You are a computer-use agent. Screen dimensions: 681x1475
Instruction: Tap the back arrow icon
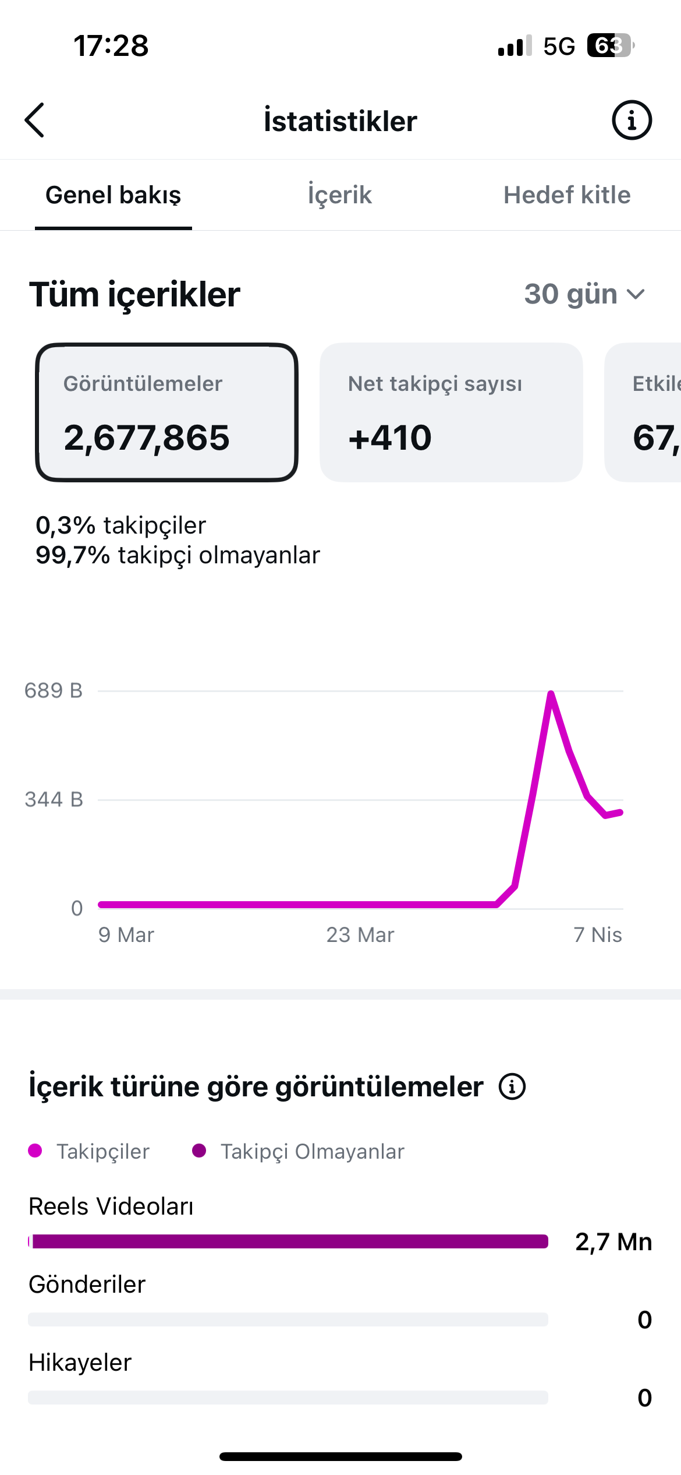34,120
